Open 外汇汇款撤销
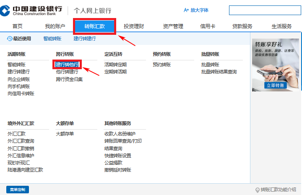 click(x=21, y=148)
